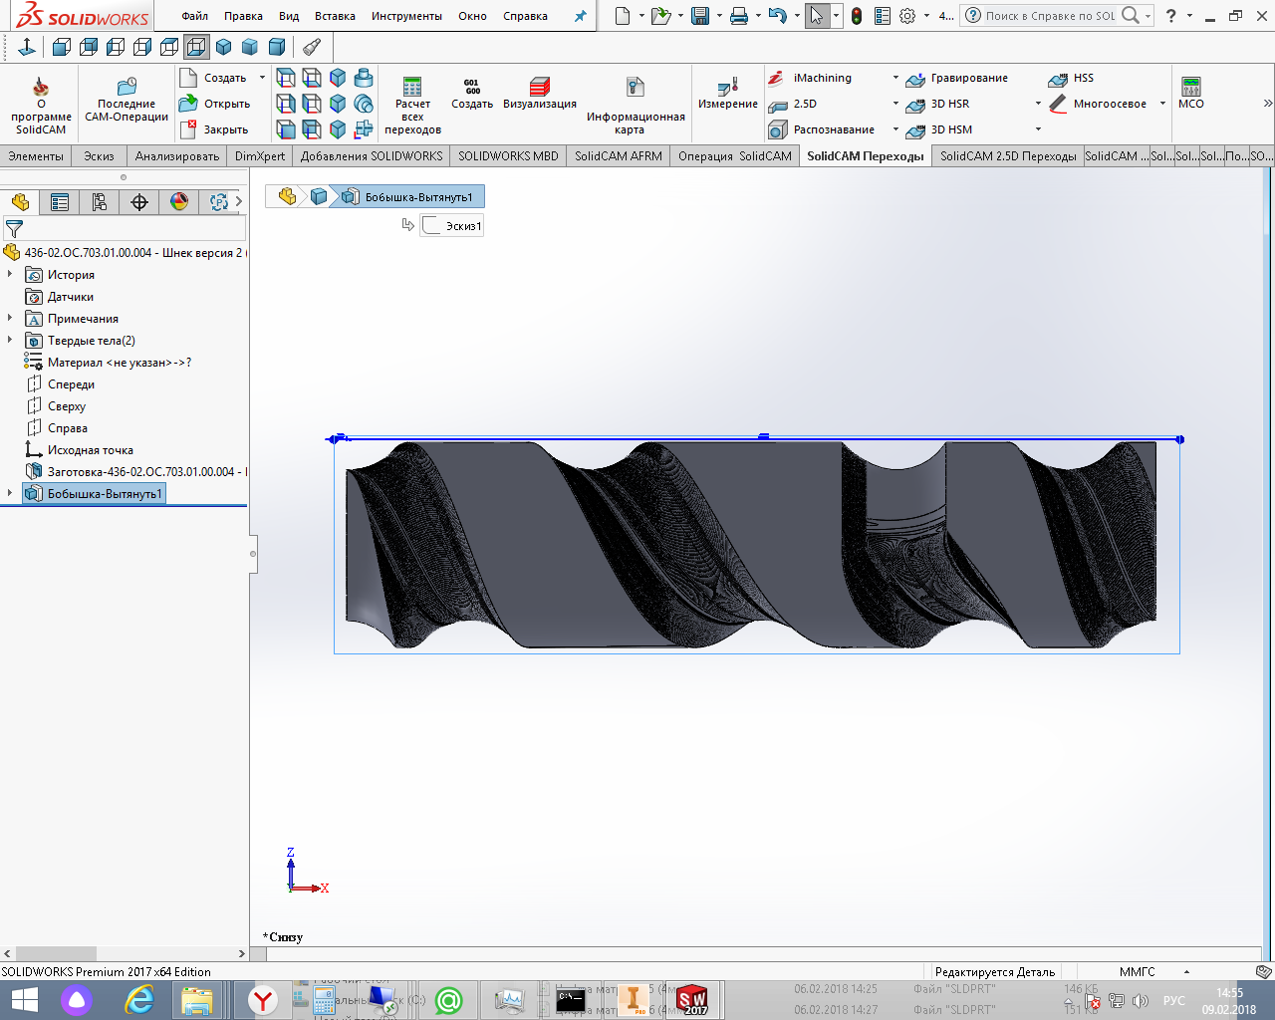Click the Print icon
The height and width of the screenshot is (1020, 1275).
(739, 16)
